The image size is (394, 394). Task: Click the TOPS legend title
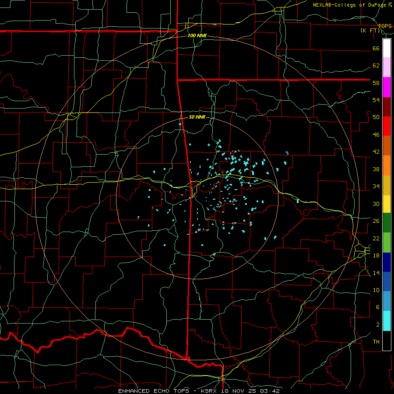(x=385, y=26)
